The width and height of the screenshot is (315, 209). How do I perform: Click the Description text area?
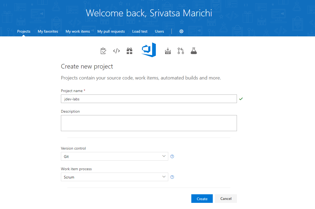[149, 123]
